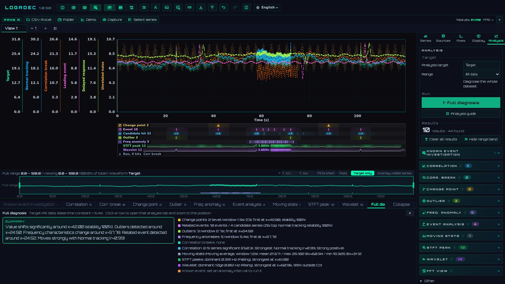Select the stacked chart mode icon
The height and width of the screenshot is (284, 505).
click(x=121, y=8)
